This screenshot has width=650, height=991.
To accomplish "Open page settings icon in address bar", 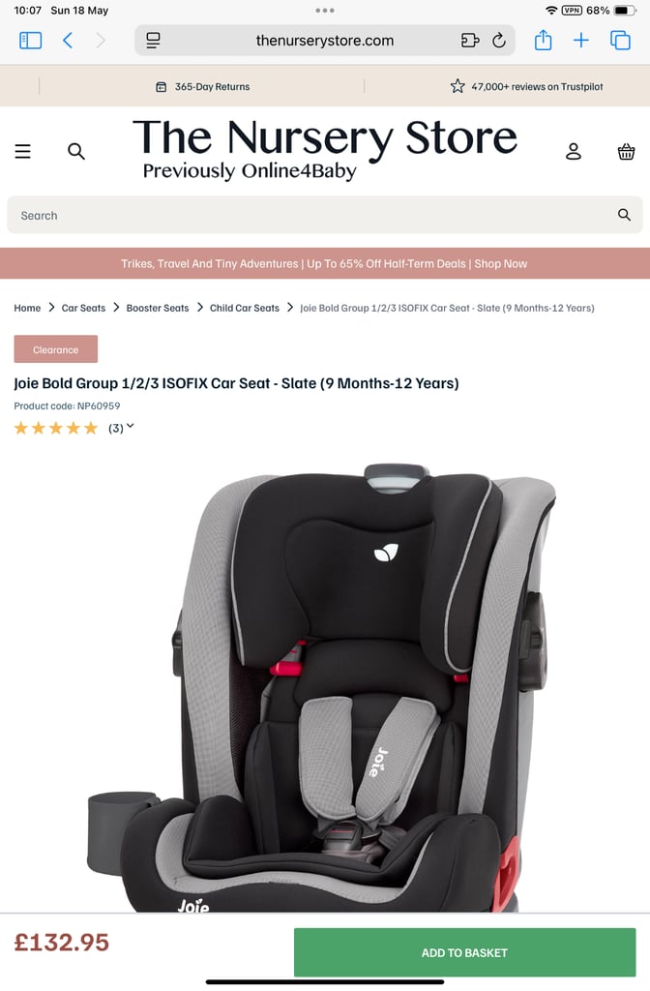I will tap(153, 41).
